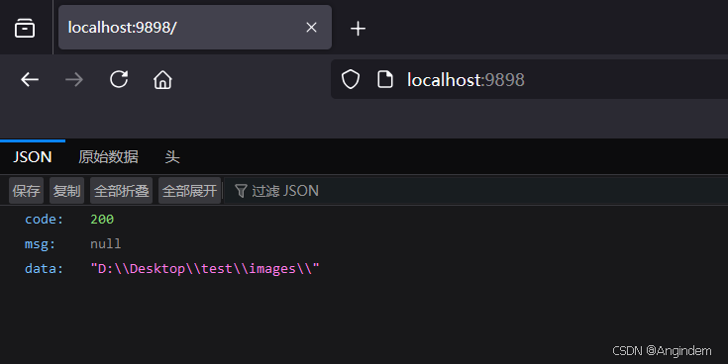728x364 pixels.
Task: Click the funnel filter icon
Action: 241,191
